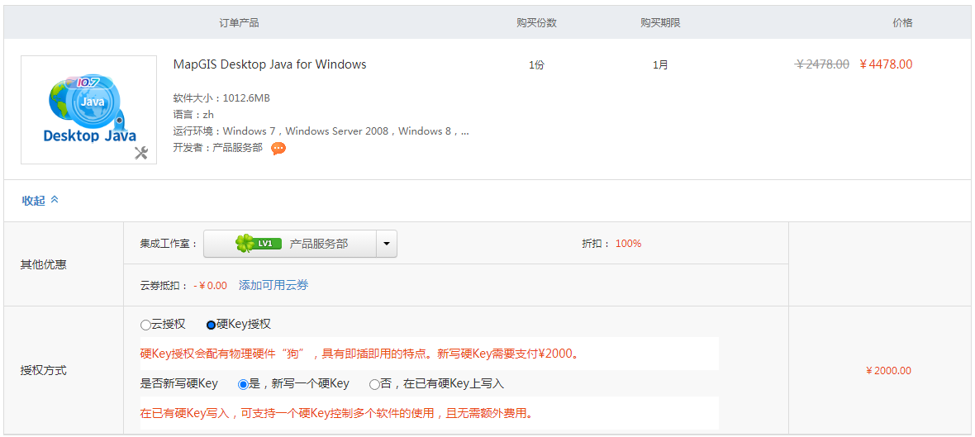Click the 是否新写硬Key label
The image size is (975, 437).
[179, 384]
